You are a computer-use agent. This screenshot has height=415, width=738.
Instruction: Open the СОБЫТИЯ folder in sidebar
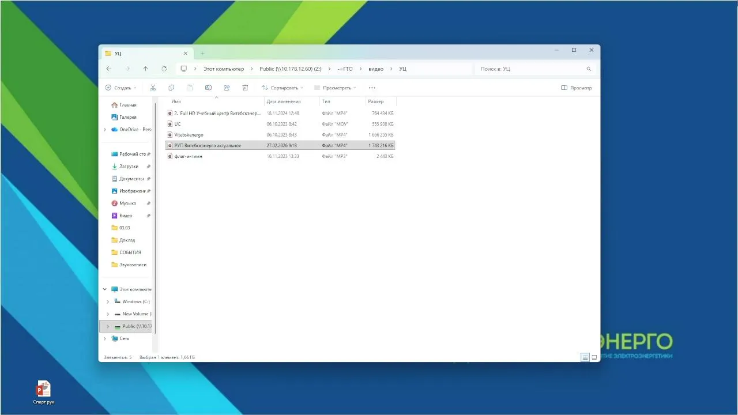[126, 252]
